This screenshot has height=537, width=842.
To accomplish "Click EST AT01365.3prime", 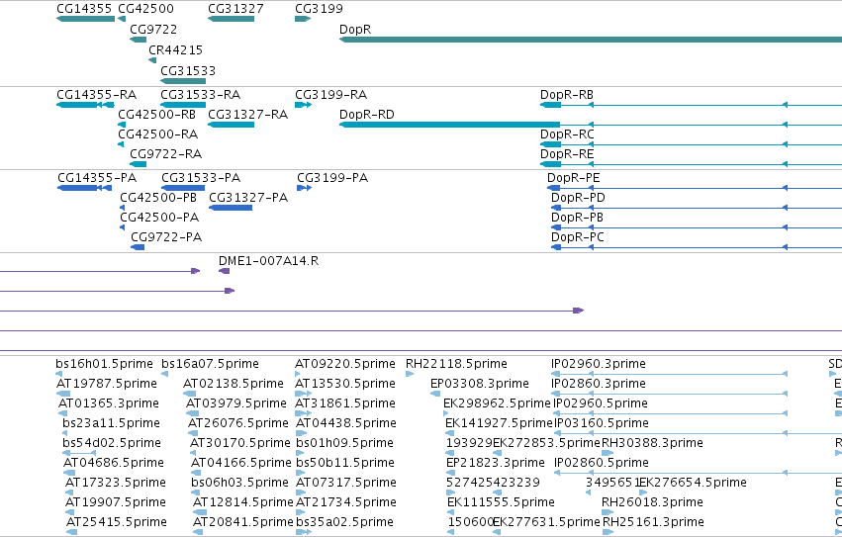I will (62, 414).
